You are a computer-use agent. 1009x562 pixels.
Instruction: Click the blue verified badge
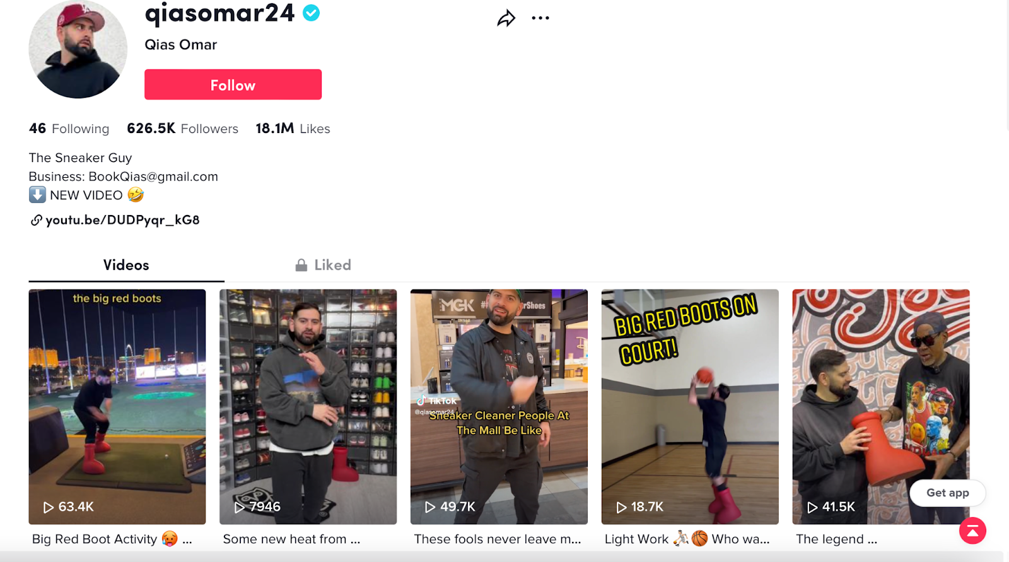click(312, 13)
